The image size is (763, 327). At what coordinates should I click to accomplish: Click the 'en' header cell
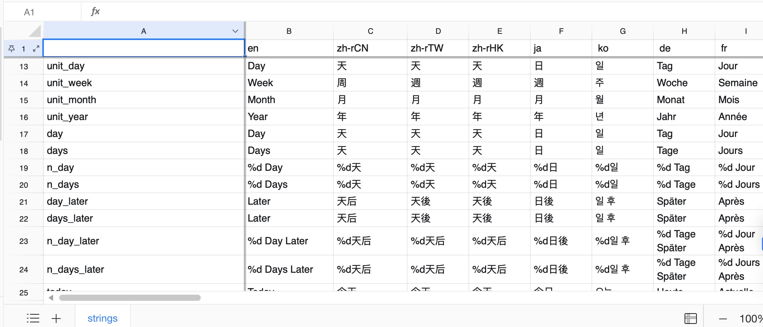[289, 48]
